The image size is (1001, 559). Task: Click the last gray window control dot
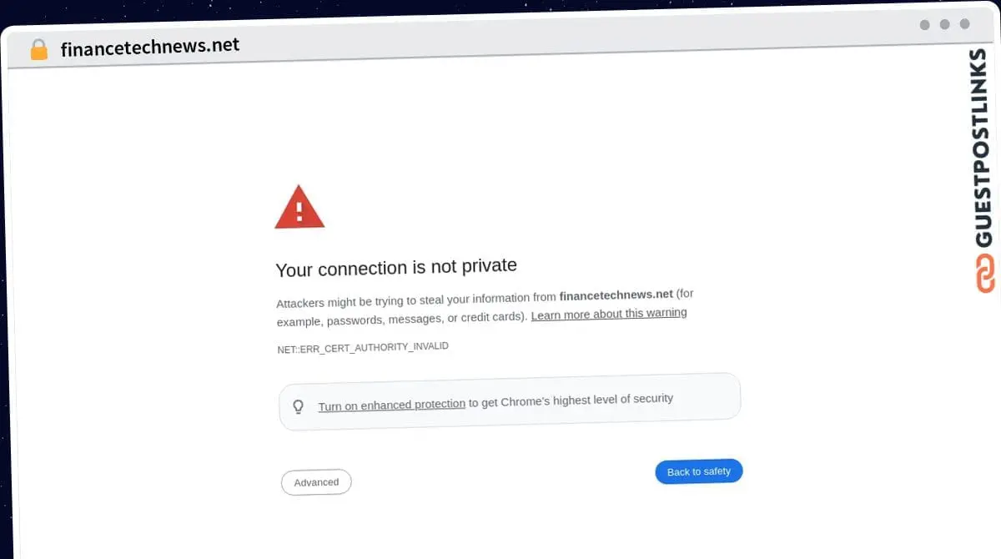(x=965, y=24)
